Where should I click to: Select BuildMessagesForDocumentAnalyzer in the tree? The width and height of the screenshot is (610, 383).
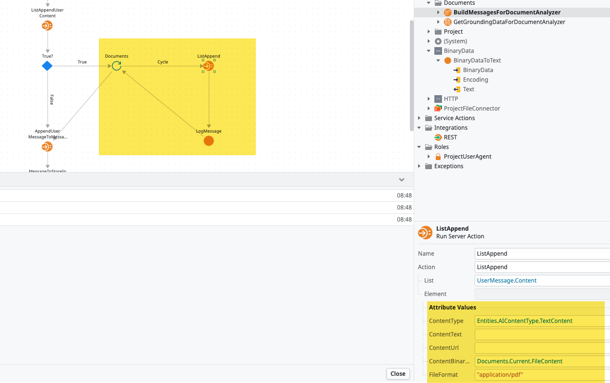(506, 12)
